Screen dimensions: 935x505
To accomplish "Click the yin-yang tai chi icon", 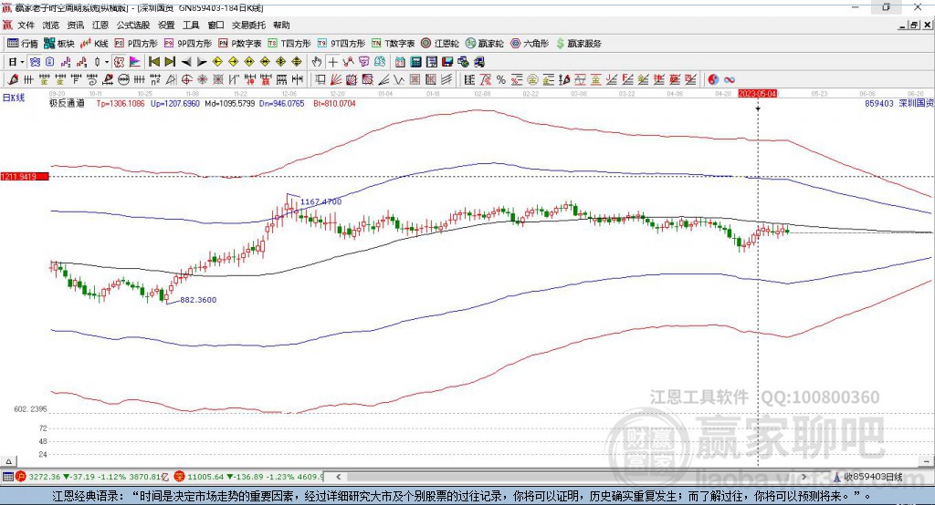I will (x=713, y=79).
